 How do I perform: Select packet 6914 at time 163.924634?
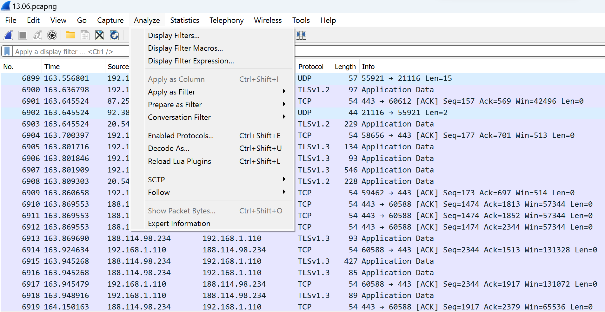(x=302, y=250)
